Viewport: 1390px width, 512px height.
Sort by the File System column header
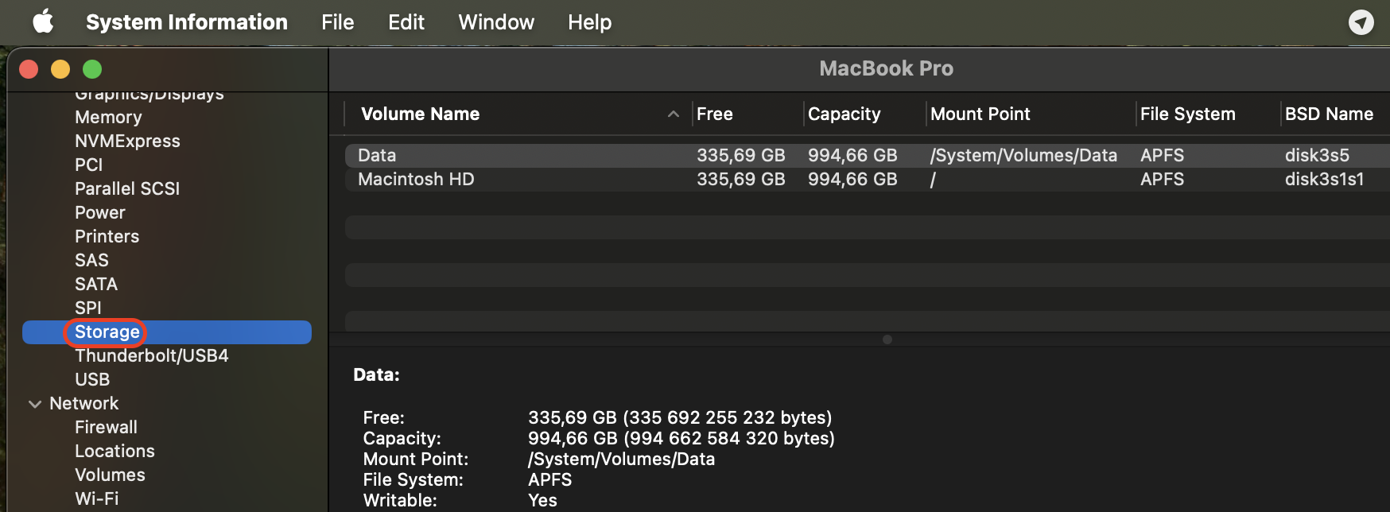(x=1188, y=114)
